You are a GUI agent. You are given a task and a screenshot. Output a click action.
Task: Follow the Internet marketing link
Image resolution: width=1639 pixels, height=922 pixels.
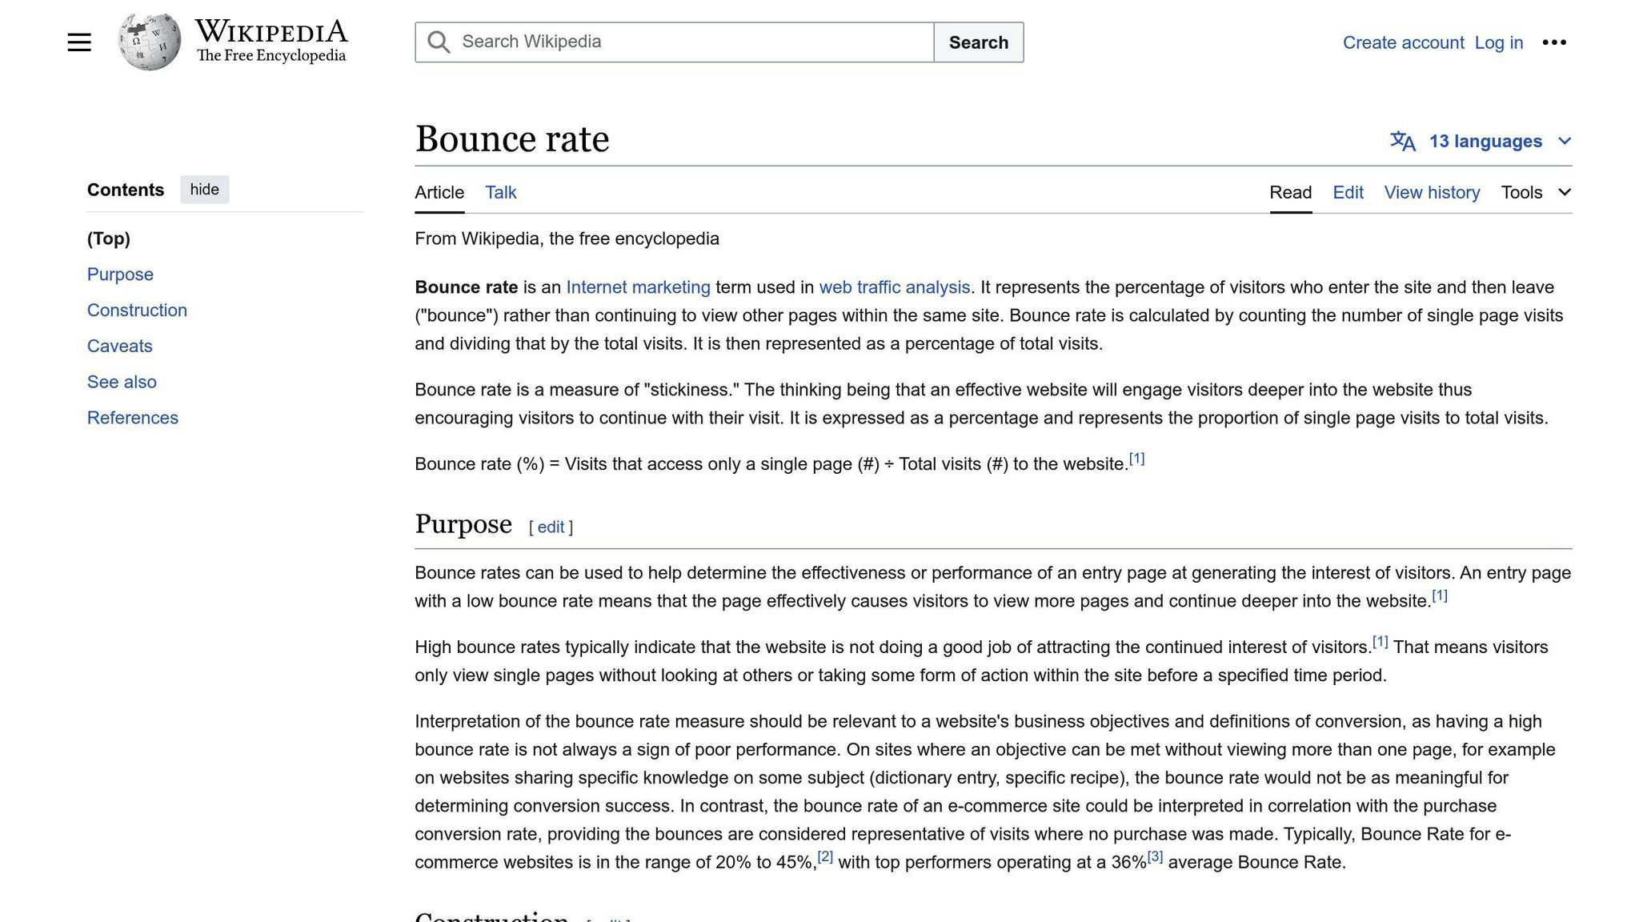click(x=638, y=287)
